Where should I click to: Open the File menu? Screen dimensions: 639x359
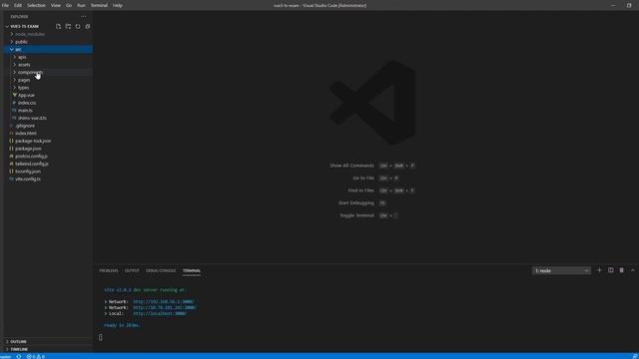coord(5,5)
